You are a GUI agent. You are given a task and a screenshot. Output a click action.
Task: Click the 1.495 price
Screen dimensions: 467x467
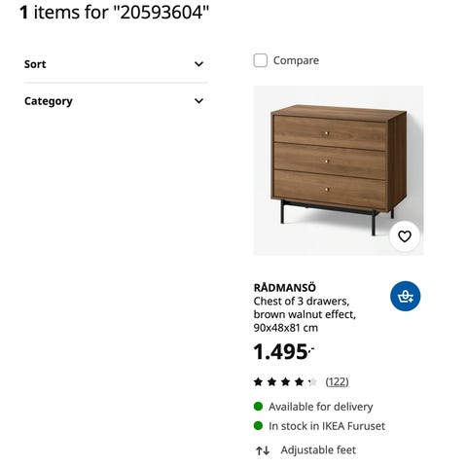tap(284, 352)
